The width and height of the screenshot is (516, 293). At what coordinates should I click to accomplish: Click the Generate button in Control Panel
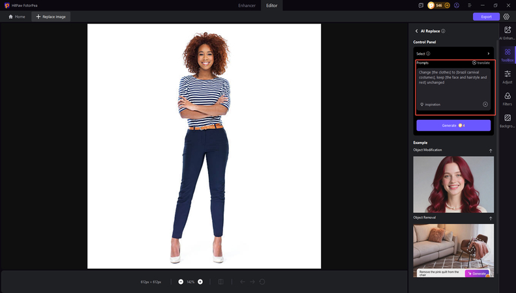(x=453, y=125)
